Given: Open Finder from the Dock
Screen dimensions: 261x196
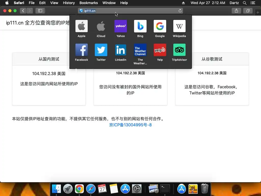Looking at the screenshot, I should click(x=56, y=189).
